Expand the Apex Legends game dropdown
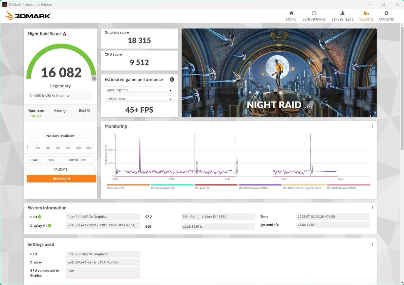The width and height of the screenshot is (404, 285). (139, 90)
